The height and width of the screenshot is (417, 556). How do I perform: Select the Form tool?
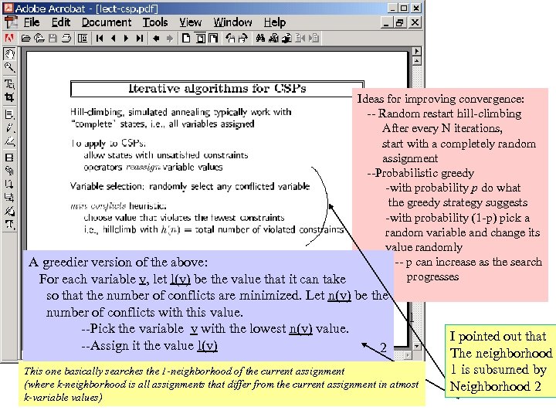[9, 198]
